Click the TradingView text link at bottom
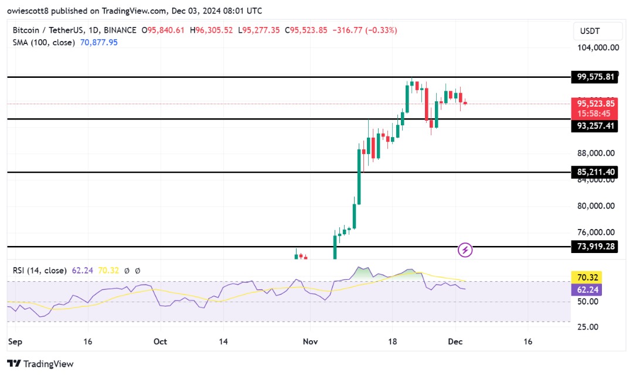The width and height of the screenshot is (633, 376). (x=49, y=364)
